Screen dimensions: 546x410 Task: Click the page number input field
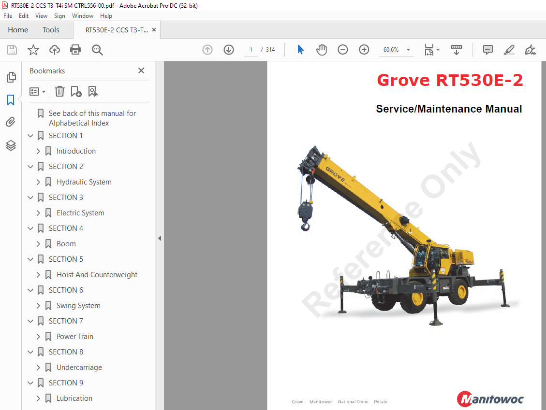(x=251, y=50)
